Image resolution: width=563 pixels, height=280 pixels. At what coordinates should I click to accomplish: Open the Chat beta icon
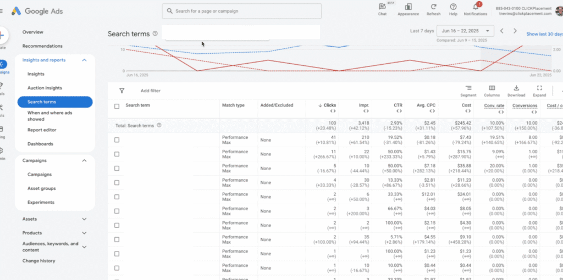tap(382, 7)
